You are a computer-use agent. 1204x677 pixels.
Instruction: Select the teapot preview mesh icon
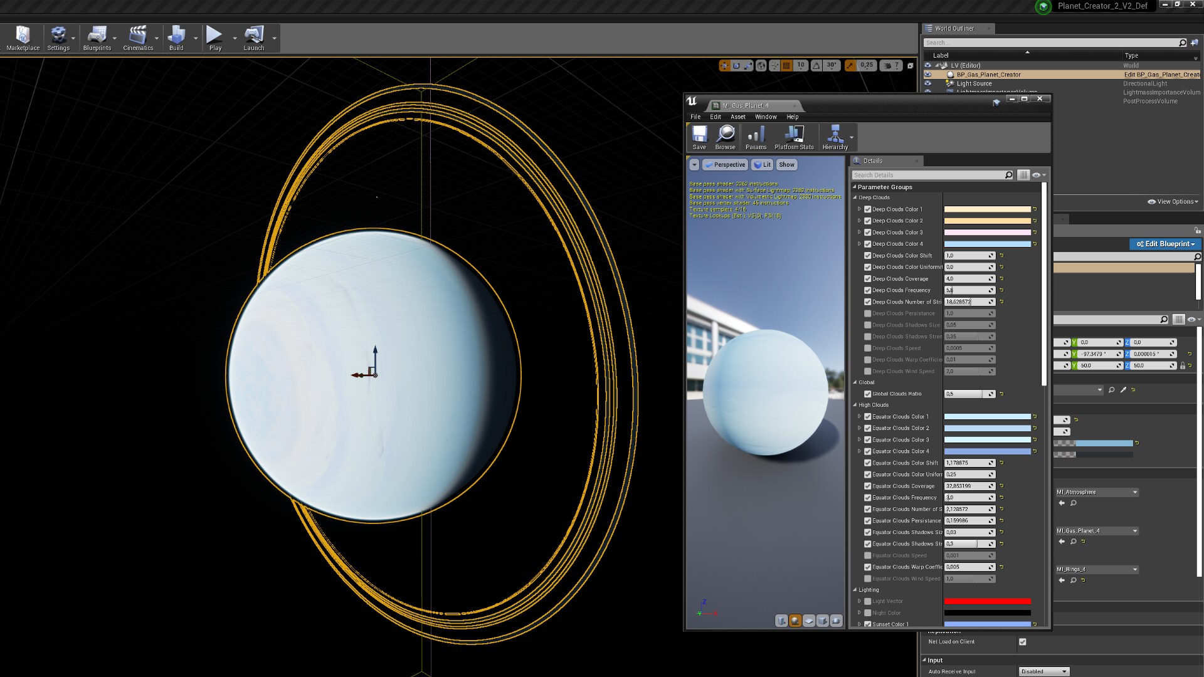[x=837, y=621]
